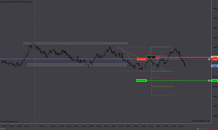218x130 pixels.
Task: Click the 20700 price axis label
Action: click(x=215, y=8)
